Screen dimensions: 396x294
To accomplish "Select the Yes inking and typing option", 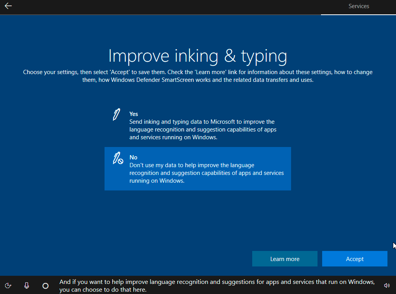I will point(198,125).
